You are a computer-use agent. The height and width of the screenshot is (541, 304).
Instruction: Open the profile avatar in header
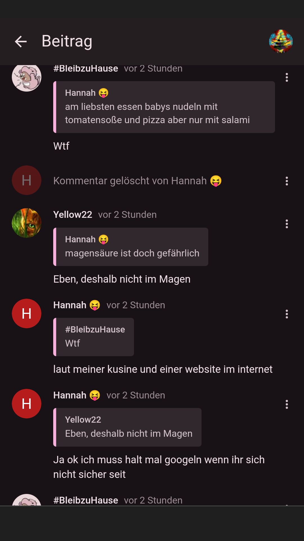click(281, 41)
